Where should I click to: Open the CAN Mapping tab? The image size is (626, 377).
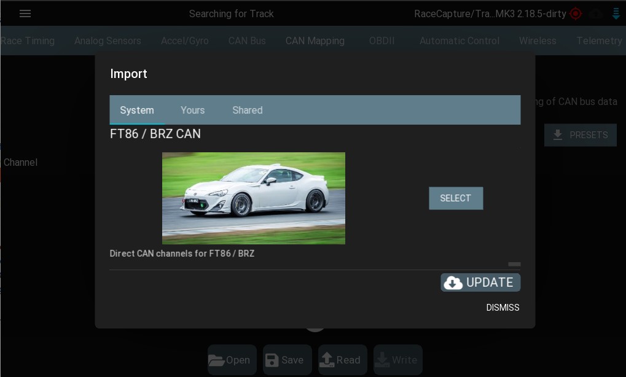pyautogui.click(x=315, y=41)
